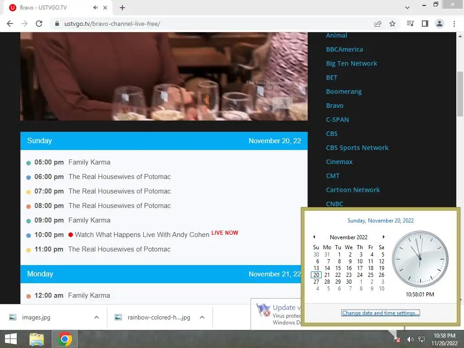
Task: Go back to previous page
Action: 10,24
